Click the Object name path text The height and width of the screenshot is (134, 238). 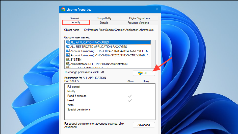point(119,30)
